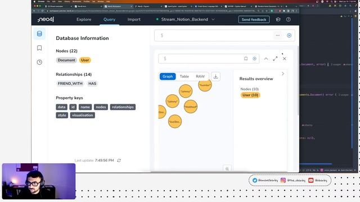This screenshot has width=360, height=202.
Task: Click the browser address bar
Action: click(x=151, y=11)
